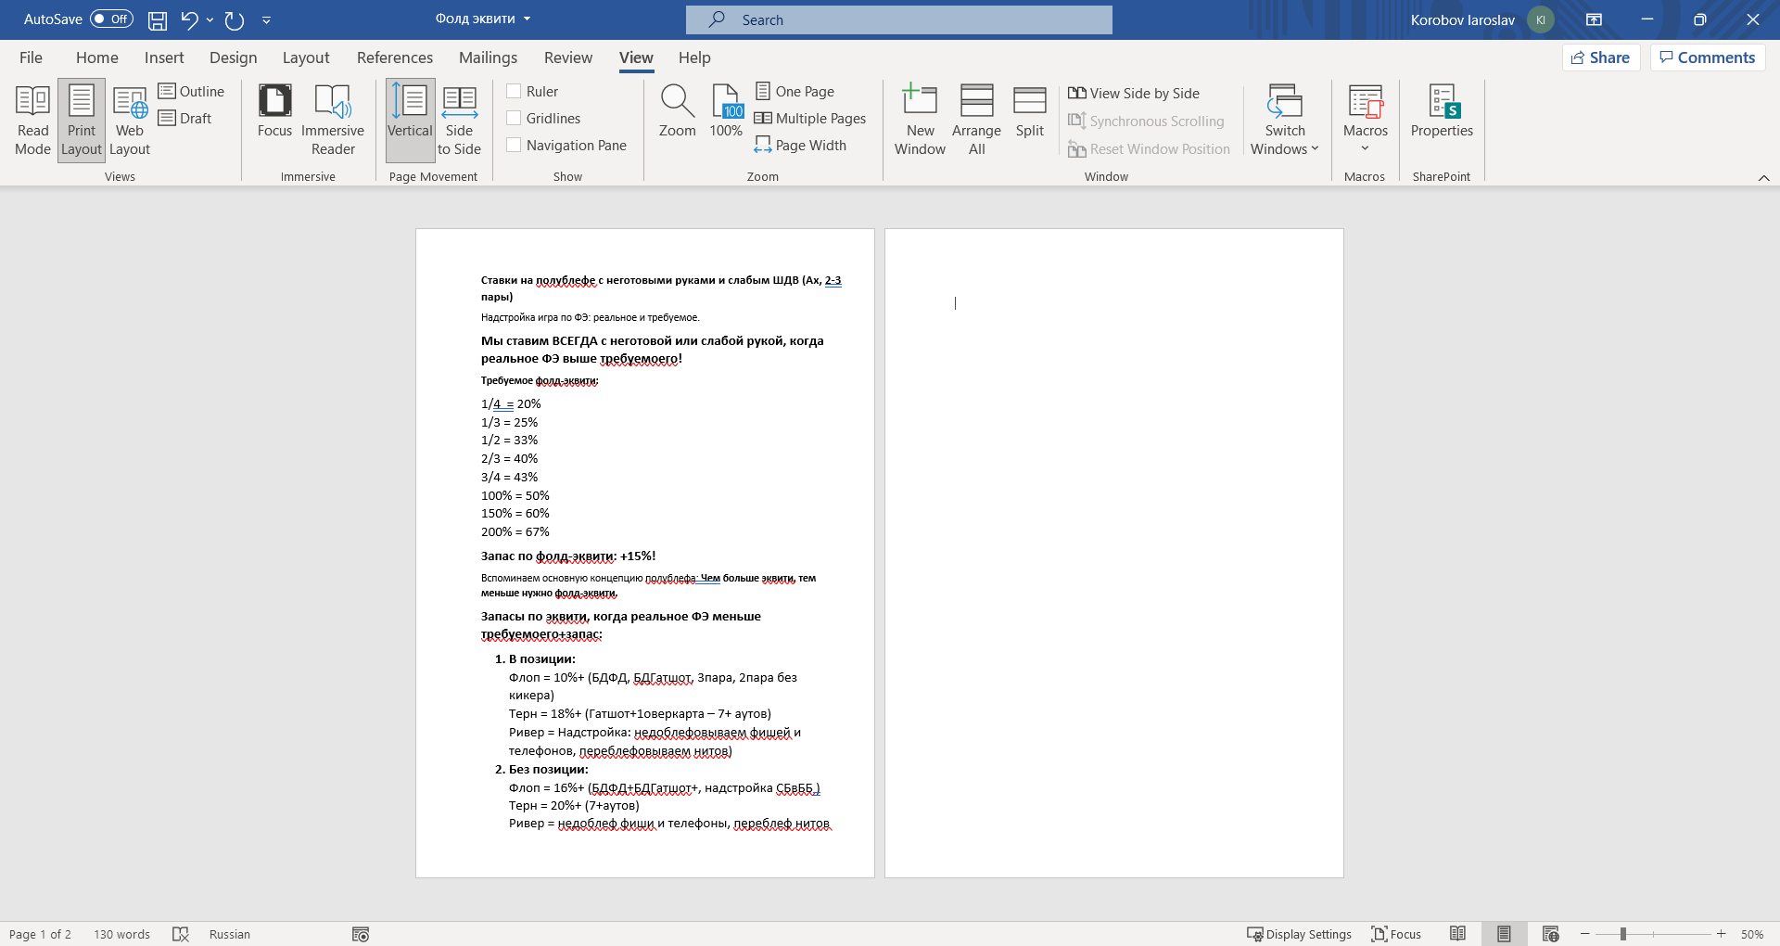Click the 130 words count
Viewport: 1780px width, 946px height.
pos(121,934)
